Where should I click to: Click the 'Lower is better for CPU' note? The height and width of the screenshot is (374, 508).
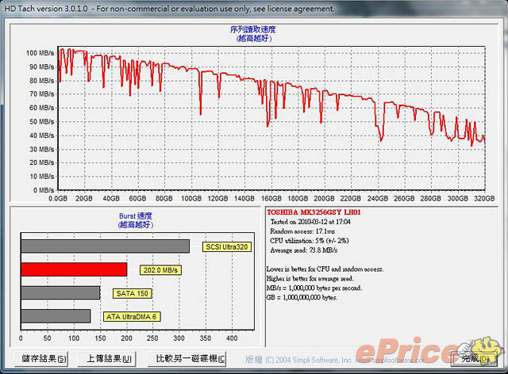325,269
